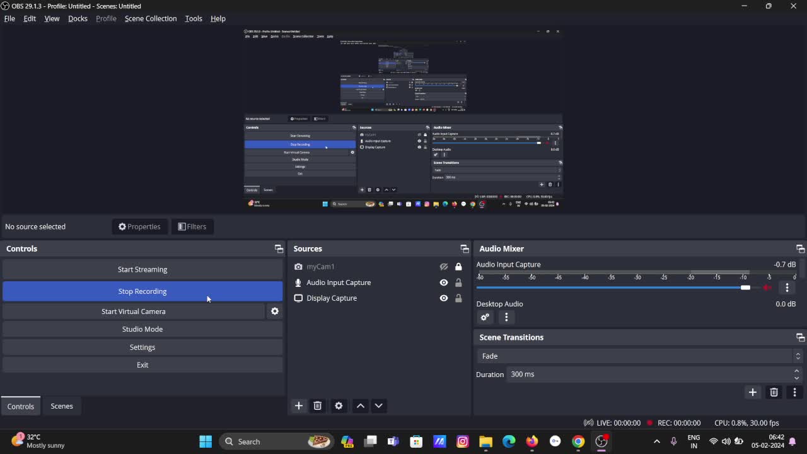Open Firefox from the taskbar
The width and height of the screenshot is (807, 454).
532,441
